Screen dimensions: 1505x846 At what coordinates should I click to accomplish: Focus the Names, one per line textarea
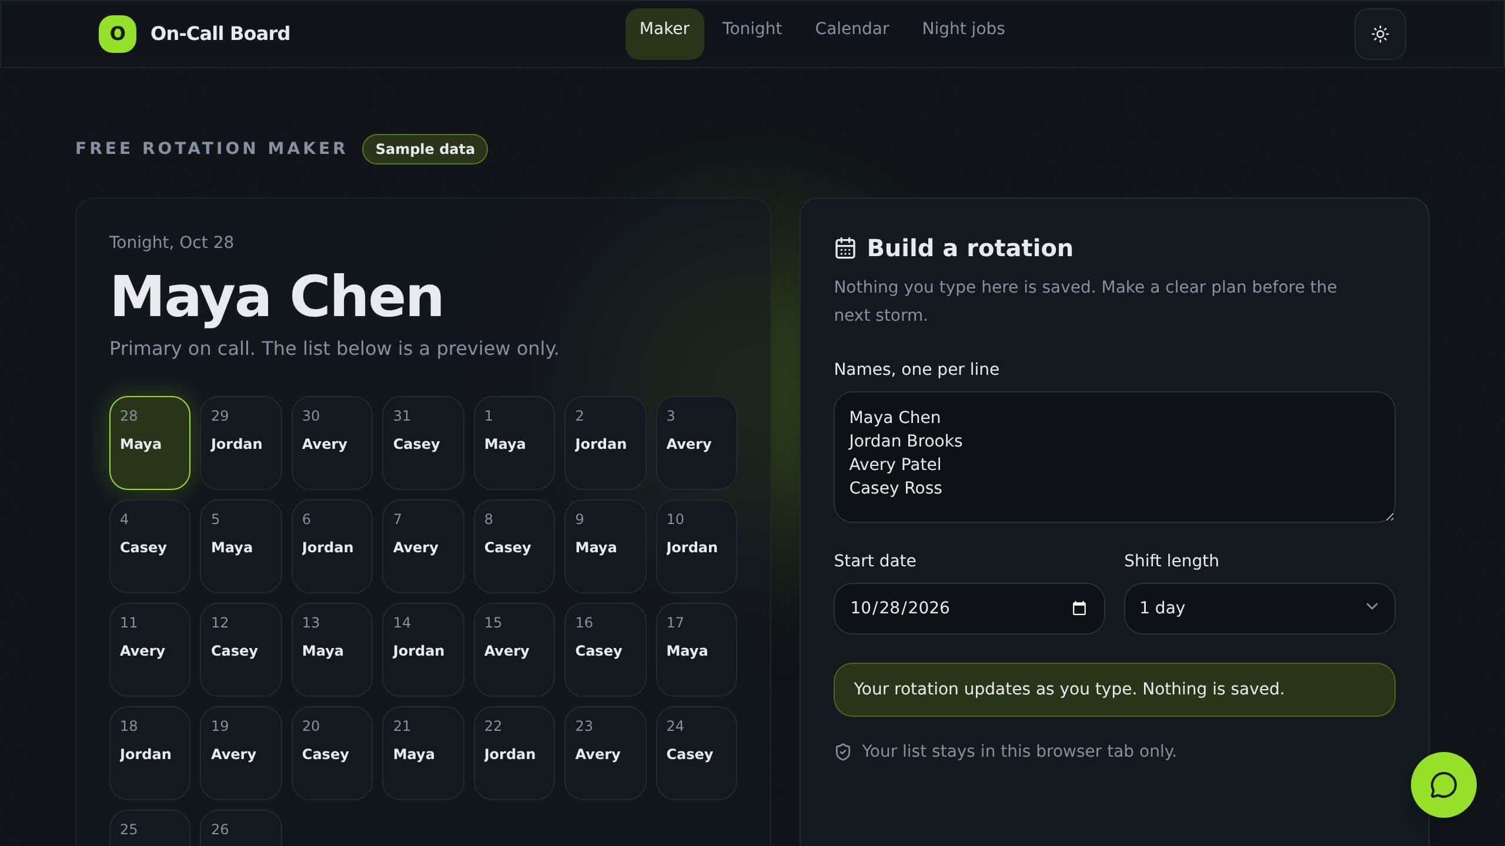click(1114, 457)
